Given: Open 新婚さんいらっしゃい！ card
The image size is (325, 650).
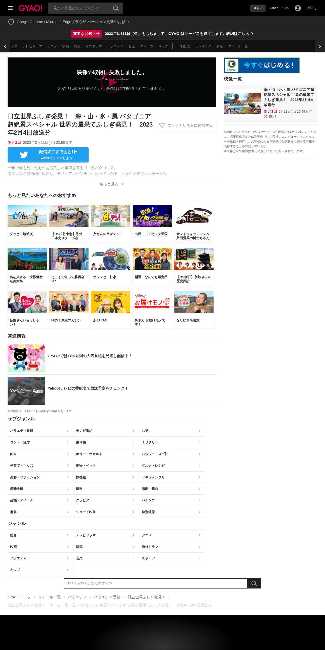Looking at the screenshot, I should (27, 308).
